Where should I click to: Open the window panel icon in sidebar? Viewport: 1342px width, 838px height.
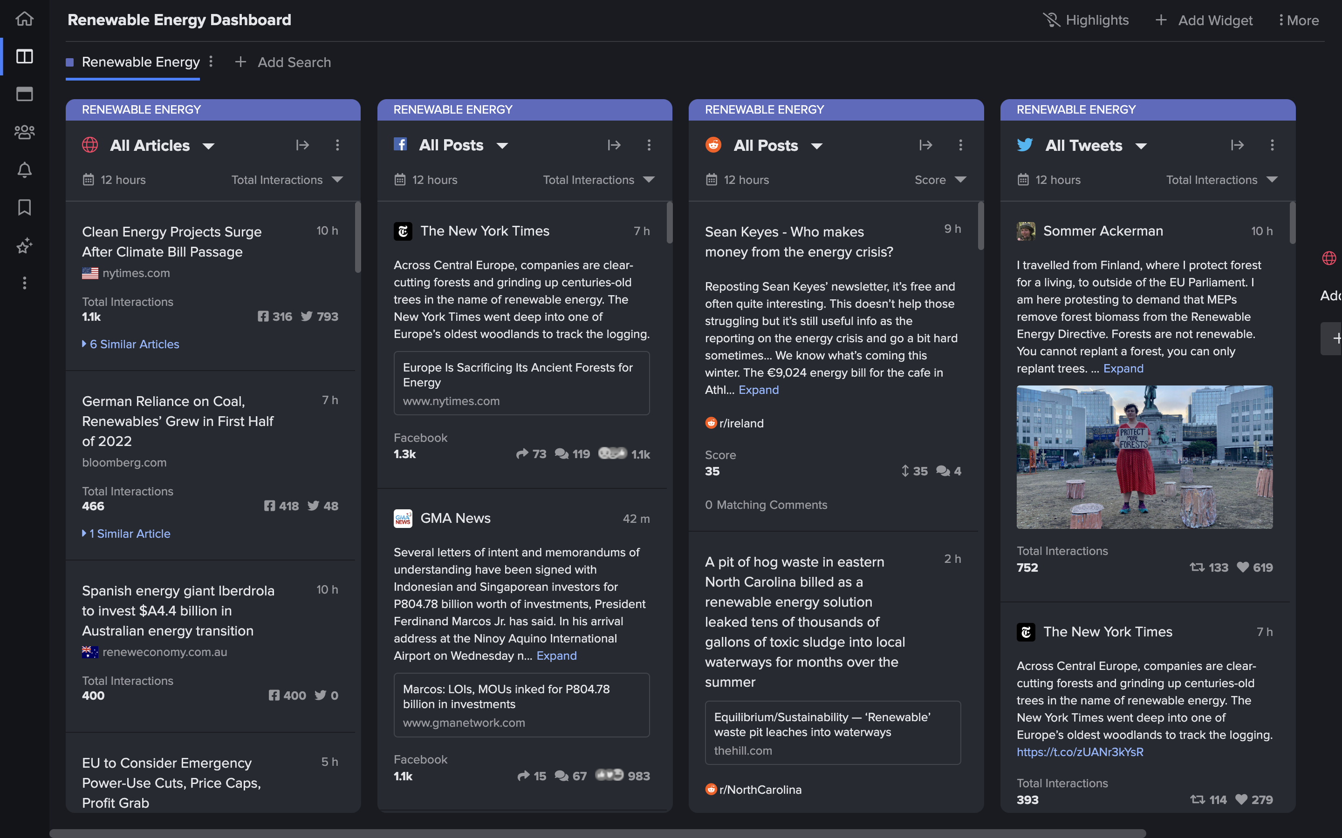(x=24, y=94)
